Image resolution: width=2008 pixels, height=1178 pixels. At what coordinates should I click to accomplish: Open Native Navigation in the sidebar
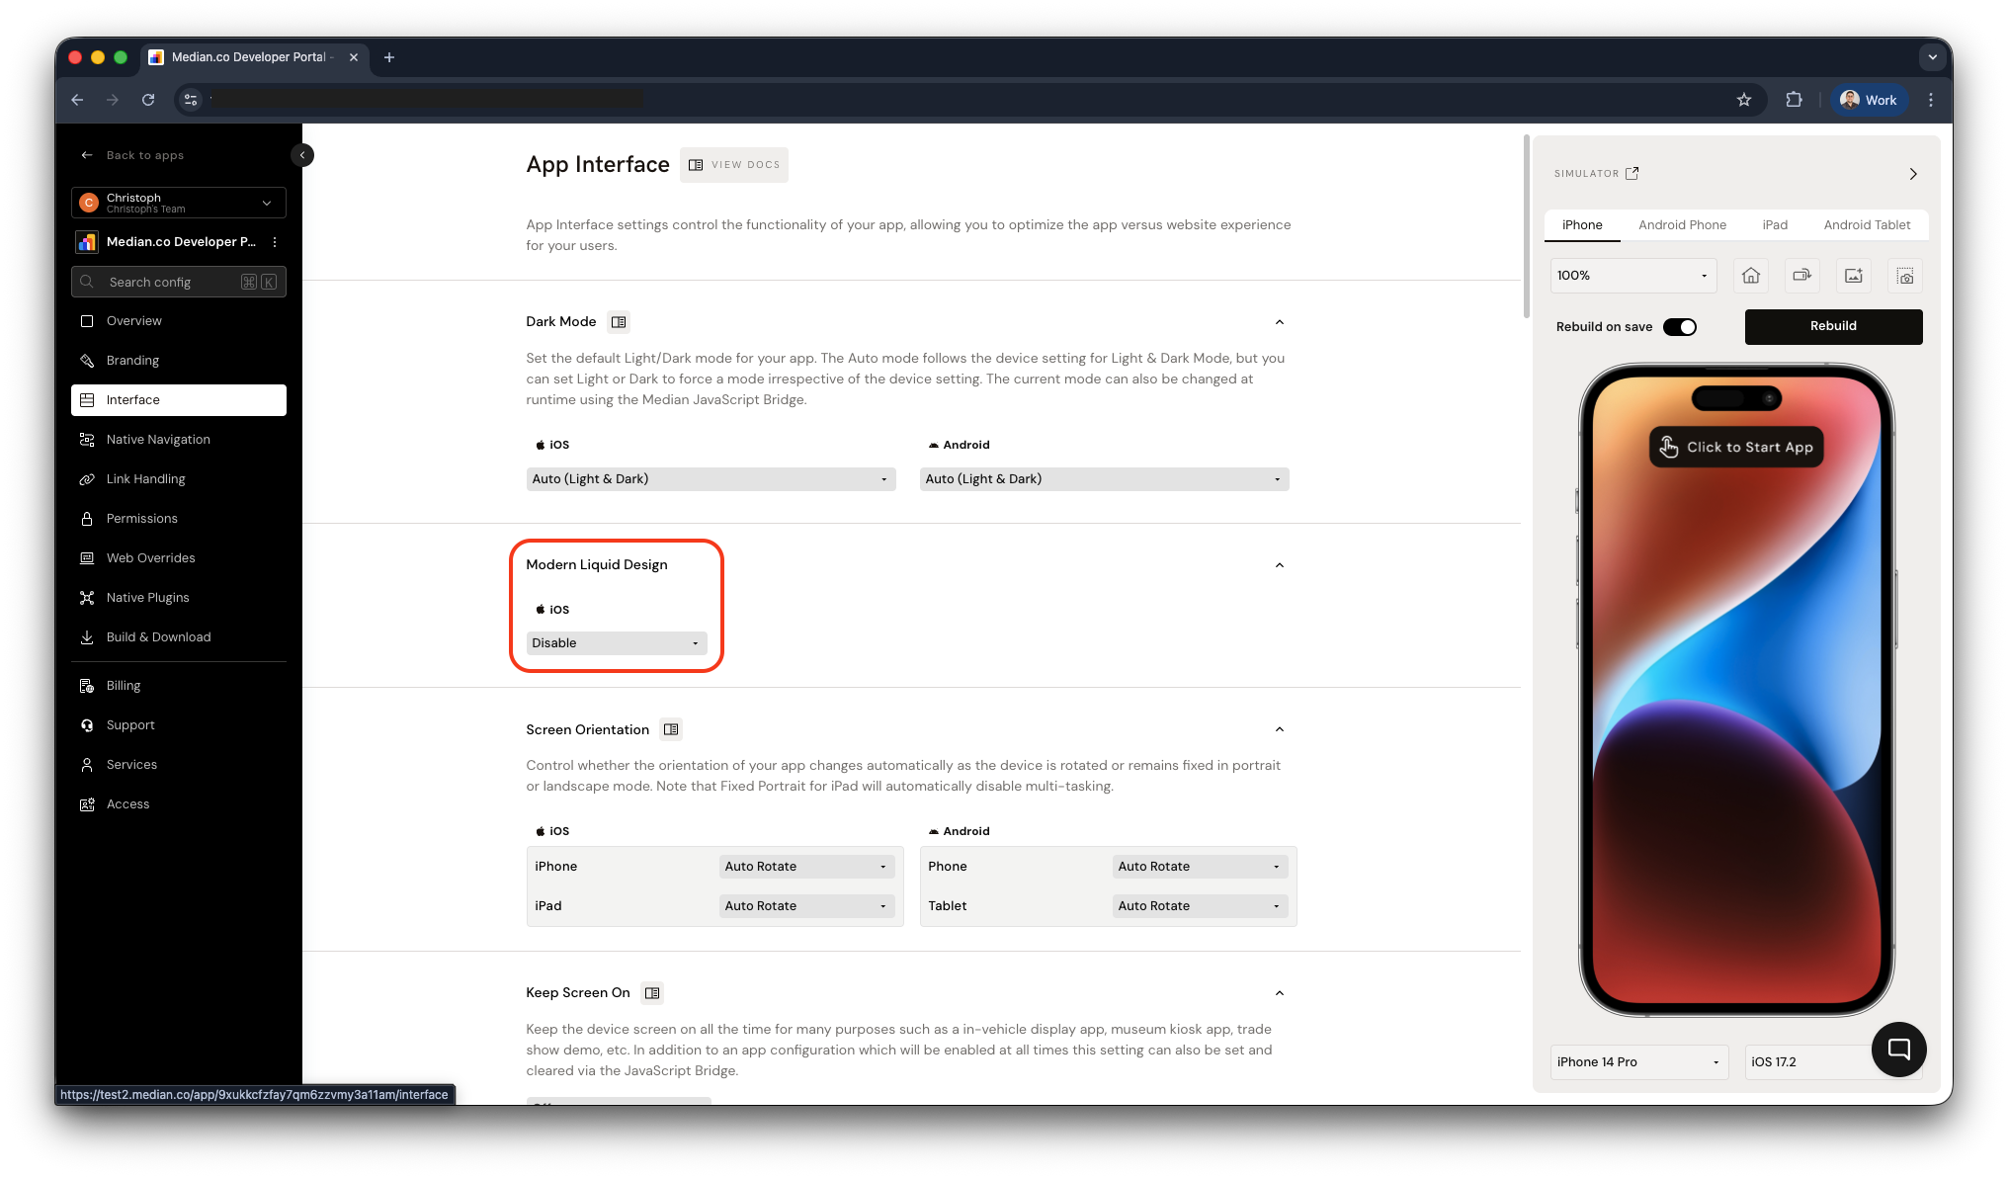(x=158, y=440)
